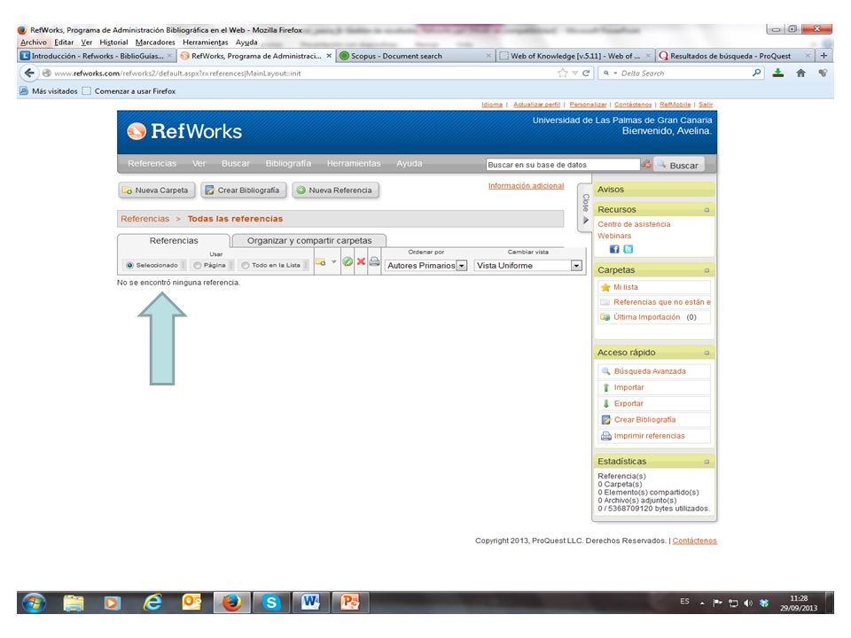This screenshot has width=851, height=638.
Task: Click the Firefox address bar
Action: [x=304, y=73]
